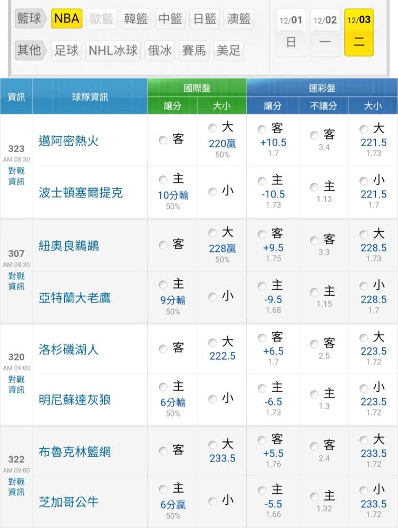Viewport: 398px width, 528px height.
Task: Open the 日籃 league tab
Action: click(x=205, y=18)
